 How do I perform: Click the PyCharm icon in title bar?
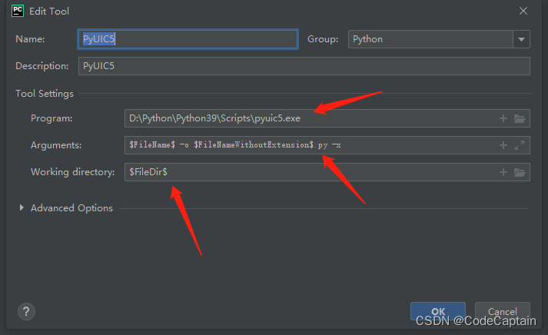pos(18,12)
